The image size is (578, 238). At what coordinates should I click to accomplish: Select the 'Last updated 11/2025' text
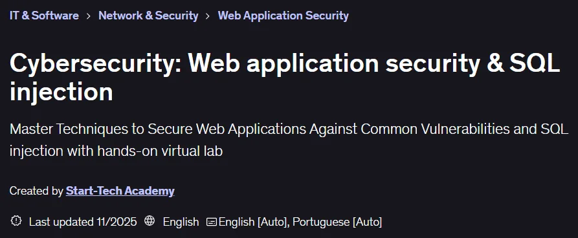click(x=83, y=222)
